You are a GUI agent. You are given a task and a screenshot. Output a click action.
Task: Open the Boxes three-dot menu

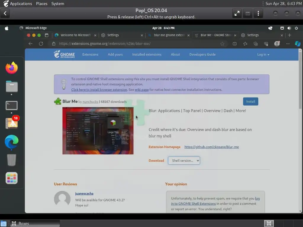258,13
